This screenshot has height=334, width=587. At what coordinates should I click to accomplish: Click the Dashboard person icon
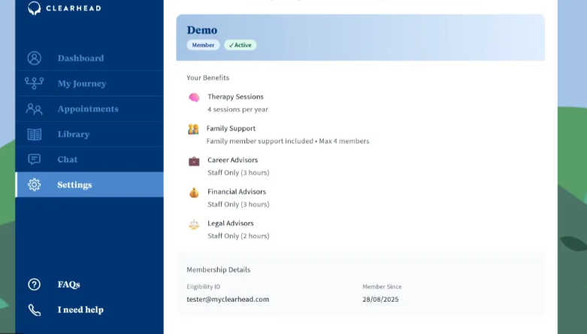(x=34, y=58)
